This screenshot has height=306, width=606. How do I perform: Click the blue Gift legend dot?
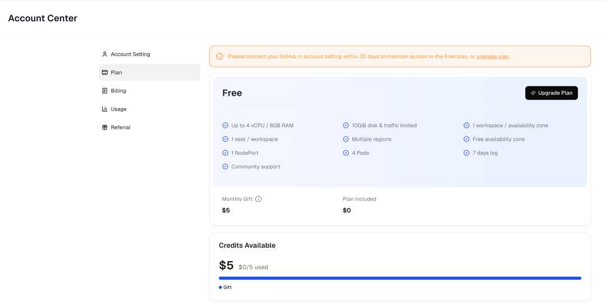(221, 288)
